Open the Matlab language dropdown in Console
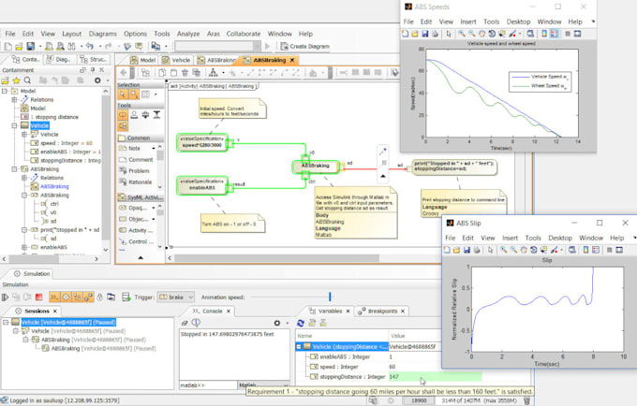The image size is (637, 406). point(263,384)
